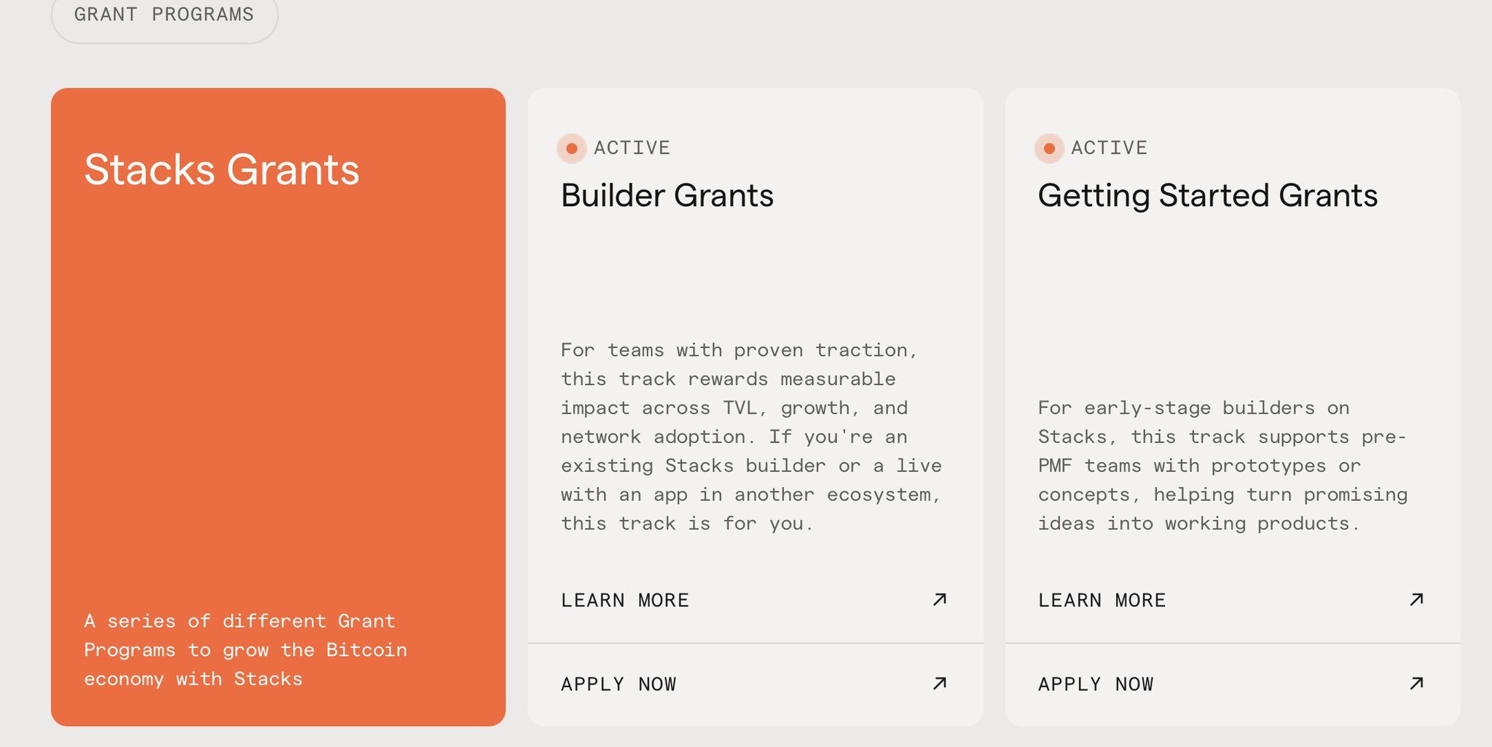Click the orange status dot on Getting Started Grants

pyautogui.click(x=1049, y=149)
